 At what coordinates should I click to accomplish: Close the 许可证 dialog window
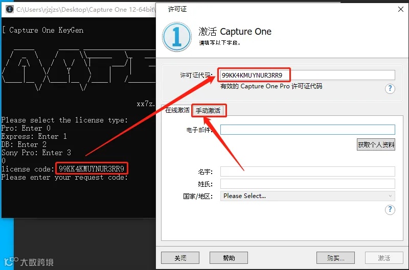(x=401, y=9)
